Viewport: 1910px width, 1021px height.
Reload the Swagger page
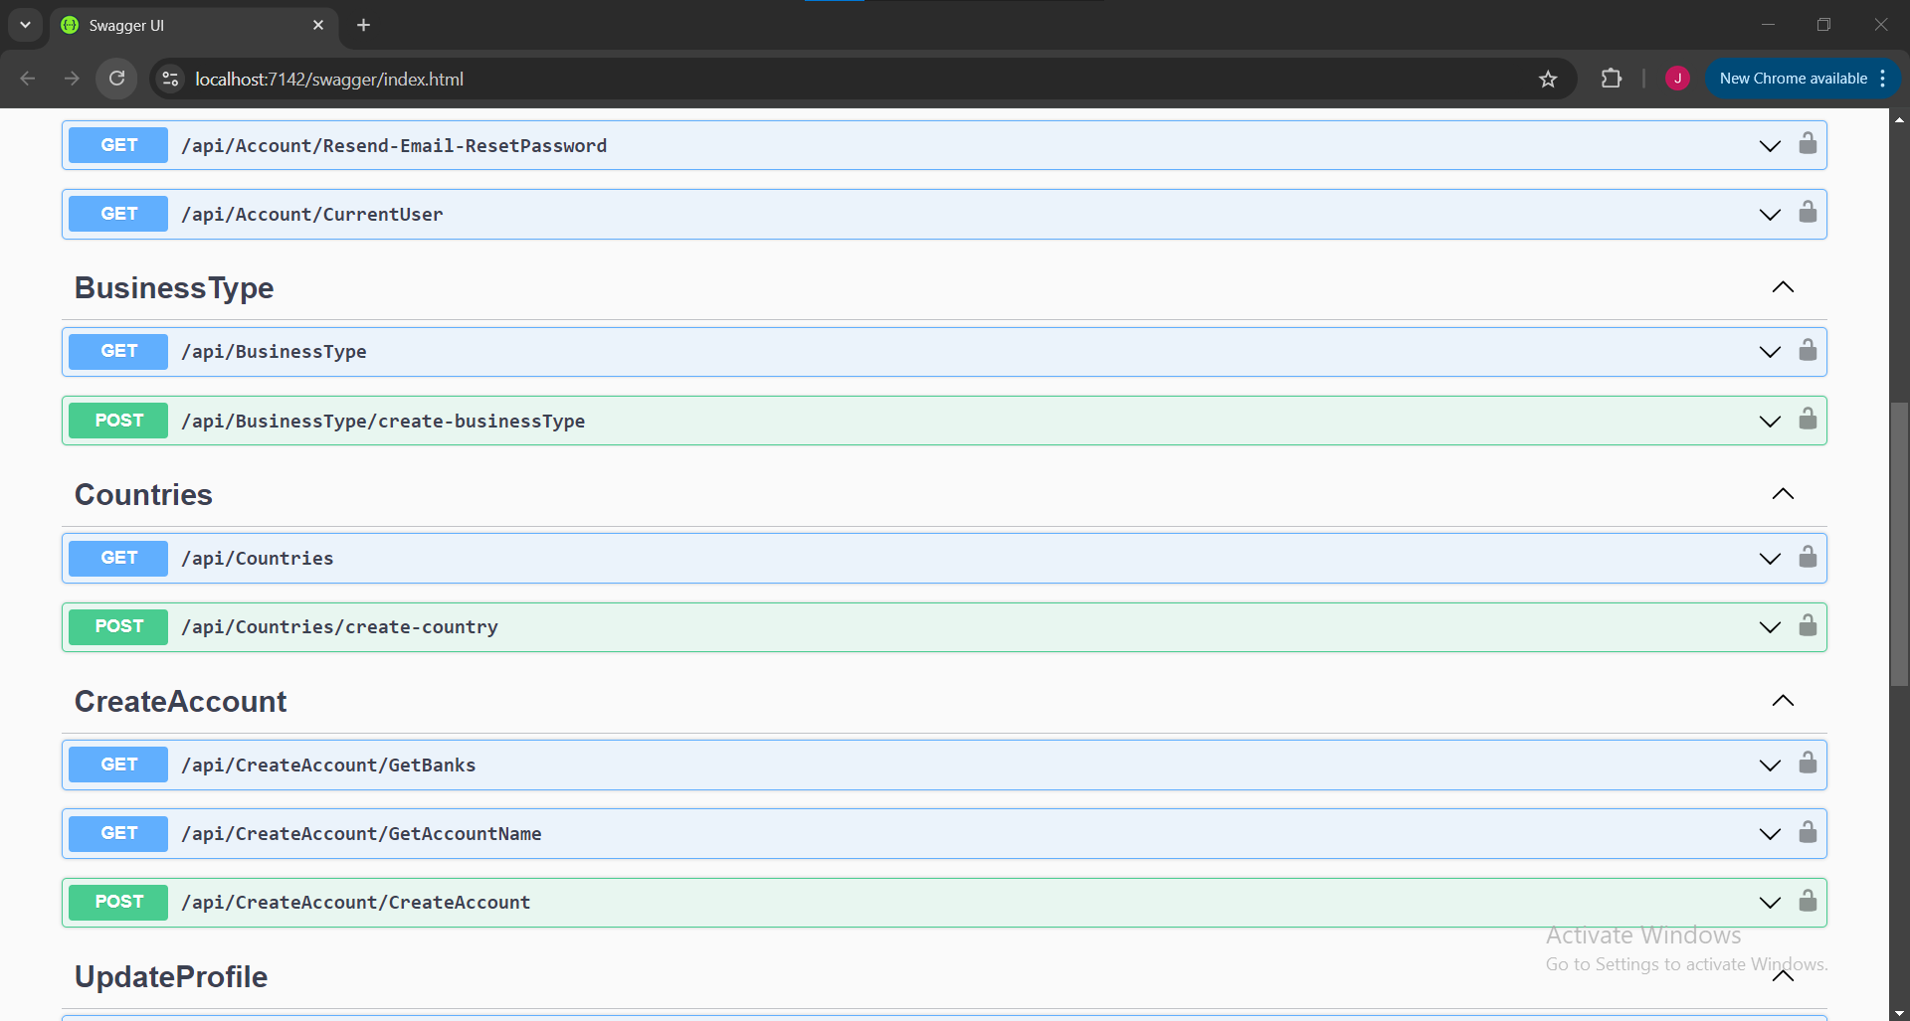coord(116,79)
